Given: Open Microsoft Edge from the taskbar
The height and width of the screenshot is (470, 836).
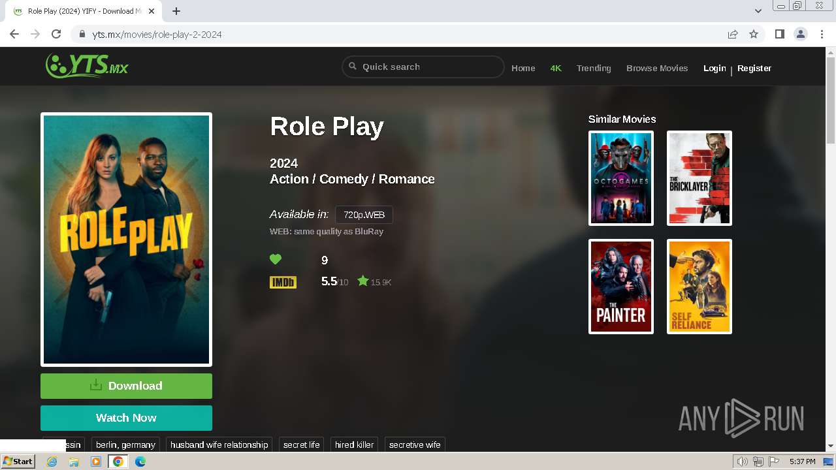Looking at the screenshot, I should coord(140,462).
